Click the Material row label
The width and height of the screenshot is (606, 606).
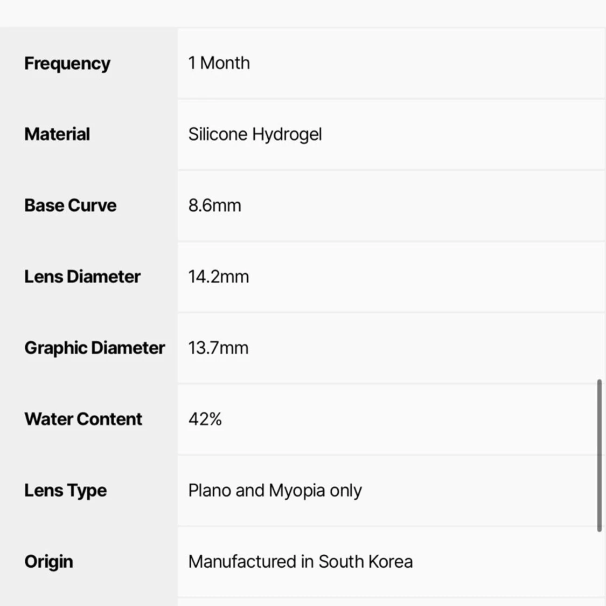point(57,134)
